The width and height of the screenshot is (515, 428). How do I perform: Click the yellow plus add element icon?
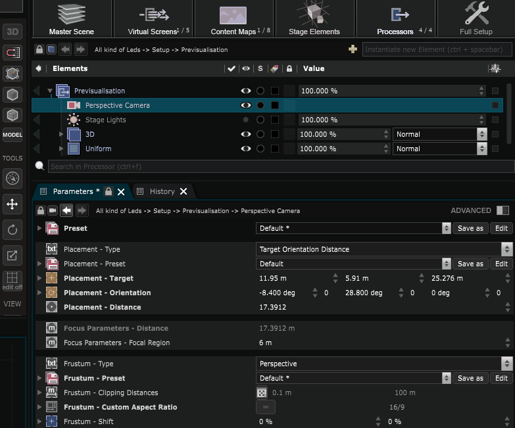click(x=353, y=49)
